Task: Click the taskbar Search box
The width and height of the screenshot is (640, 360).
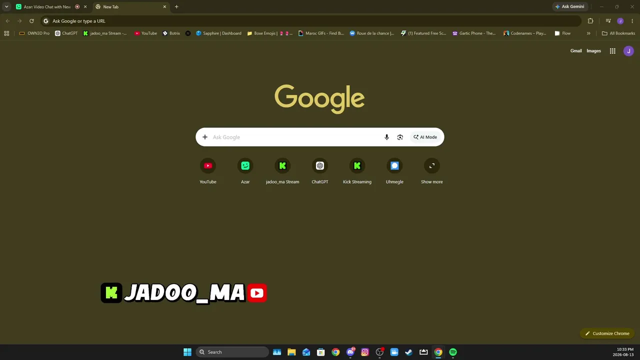Action: (x=232, y=352)
